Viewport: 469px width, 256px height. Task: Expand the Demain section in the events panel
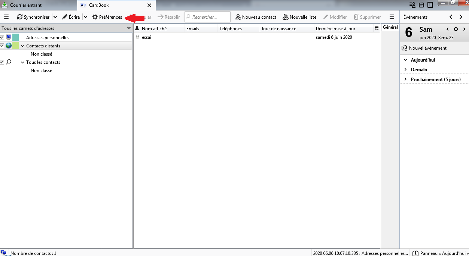click(x=405, y=69)
